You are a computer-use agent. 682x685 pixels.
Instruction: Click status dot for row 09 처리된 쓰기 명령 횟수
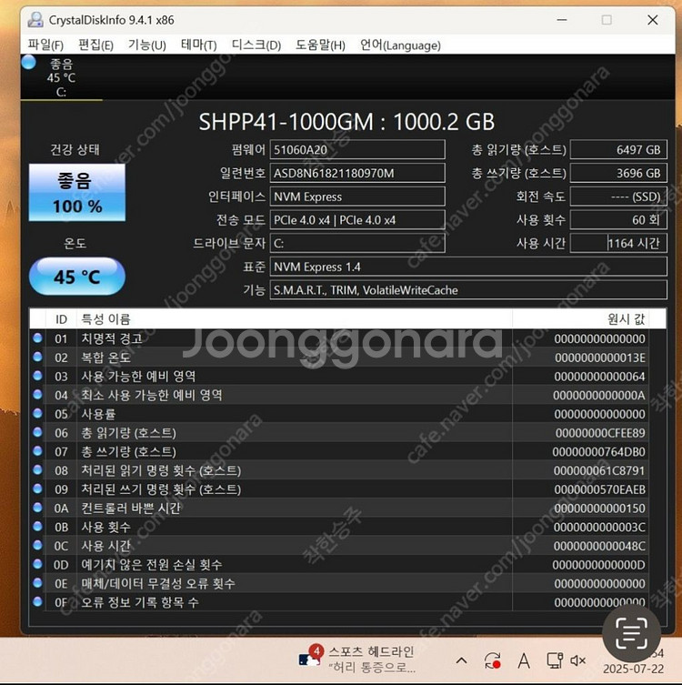(37, 489)
